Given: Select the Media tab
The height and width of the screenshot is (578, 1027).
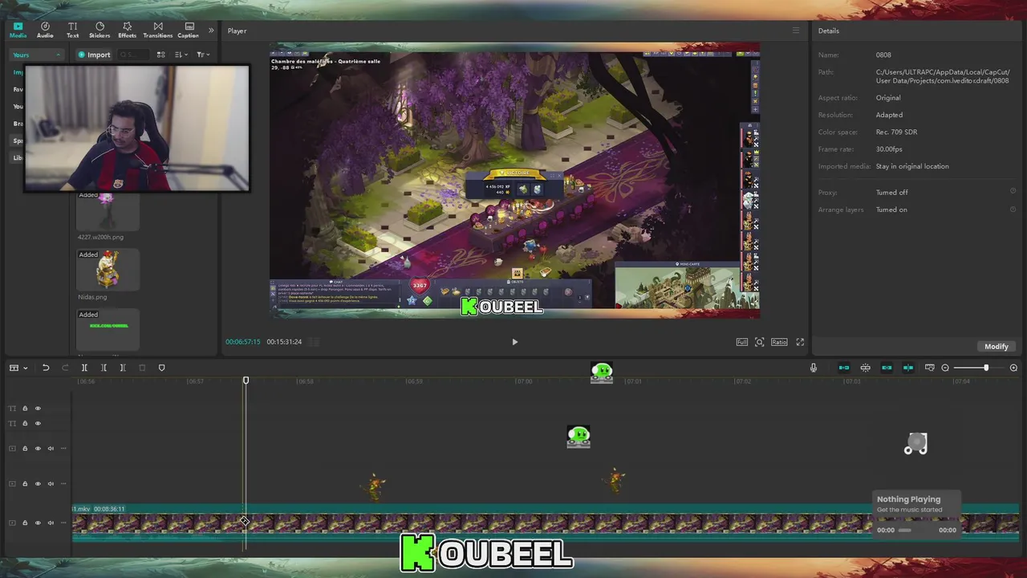Looking at the screenshot, I should coord(18,31).
